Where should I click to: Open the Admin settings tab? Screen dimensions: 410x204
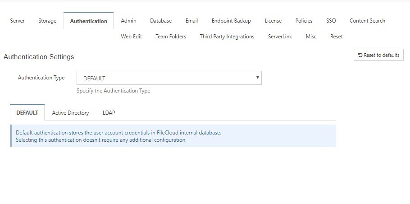pyautogui.click(x=128, y=21)
